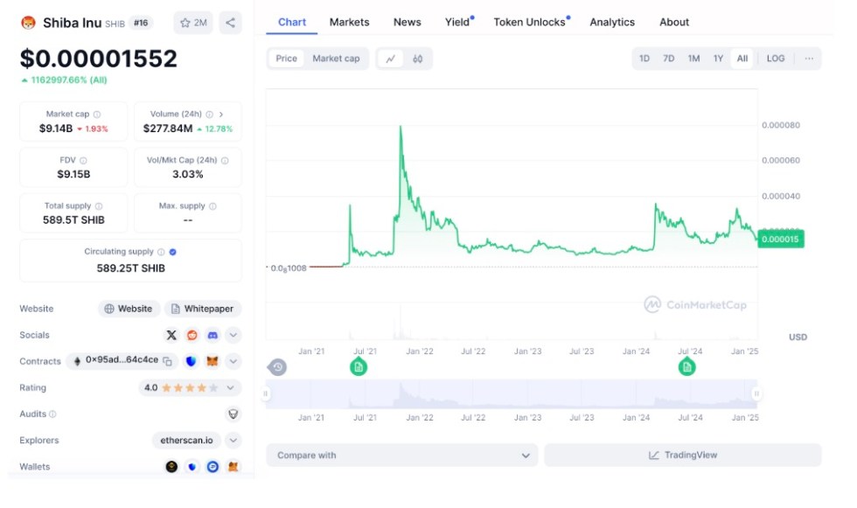
Task: Toggle LOG scale on chart
Action: (x=776, y=59)
